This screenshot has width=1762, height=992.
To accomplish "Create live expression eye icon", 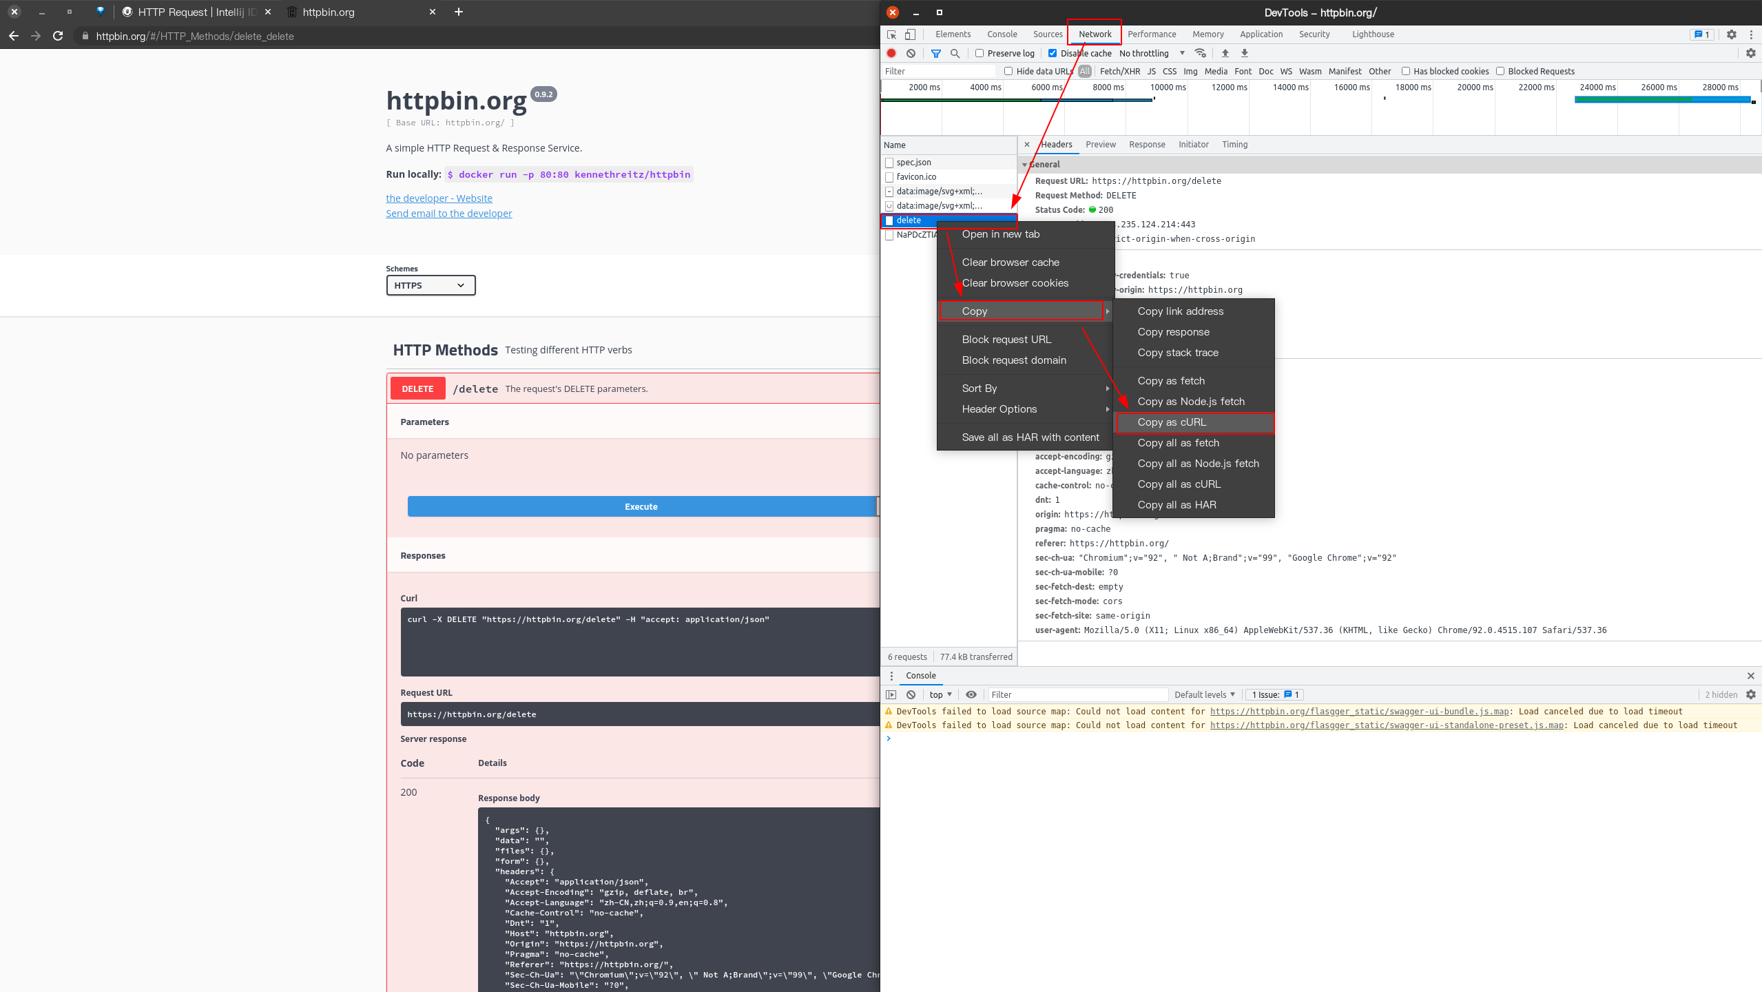I will pyautogui.click(x=971, y=694).
